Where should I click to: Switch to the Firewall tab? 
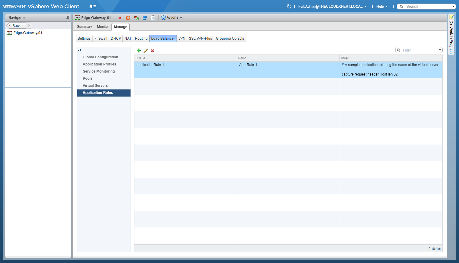point(101,39)
